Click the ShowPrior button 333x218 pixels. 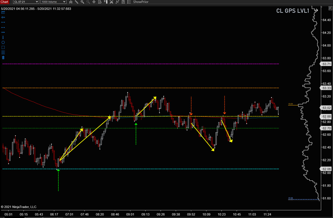point(141,2)
